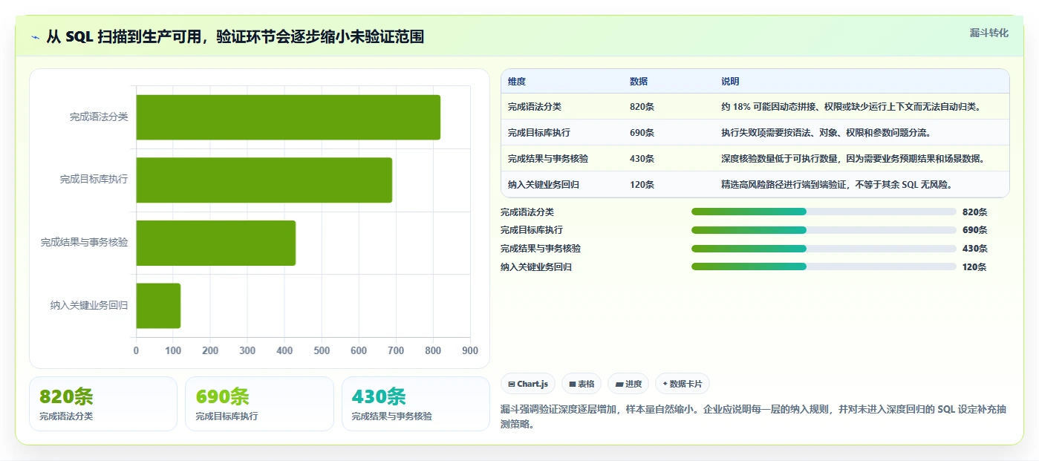This screenshot has height=461, width=1039.
Task: Click the 430条 cell in the table
Action: pyautogui.click(x=642, y=159)
